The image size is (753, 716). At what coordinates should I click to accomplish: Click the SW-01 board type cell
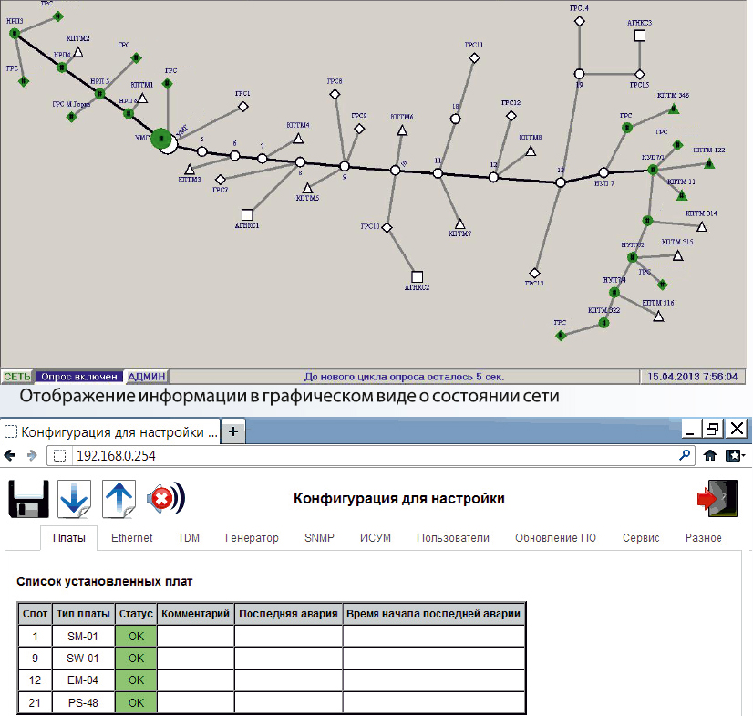click(x=83, y=659)
